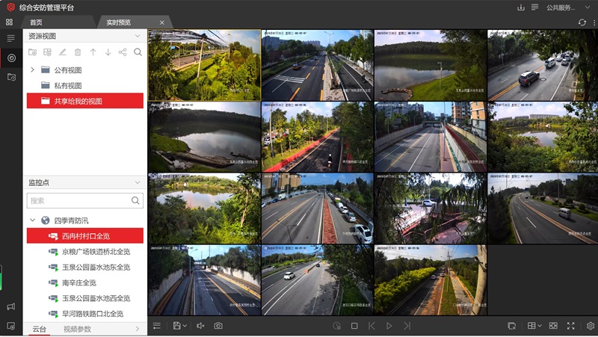Select camera 南辛庄全览
Image resolution: width=598 pixels, height=337 pixels.
coord(79,282)
